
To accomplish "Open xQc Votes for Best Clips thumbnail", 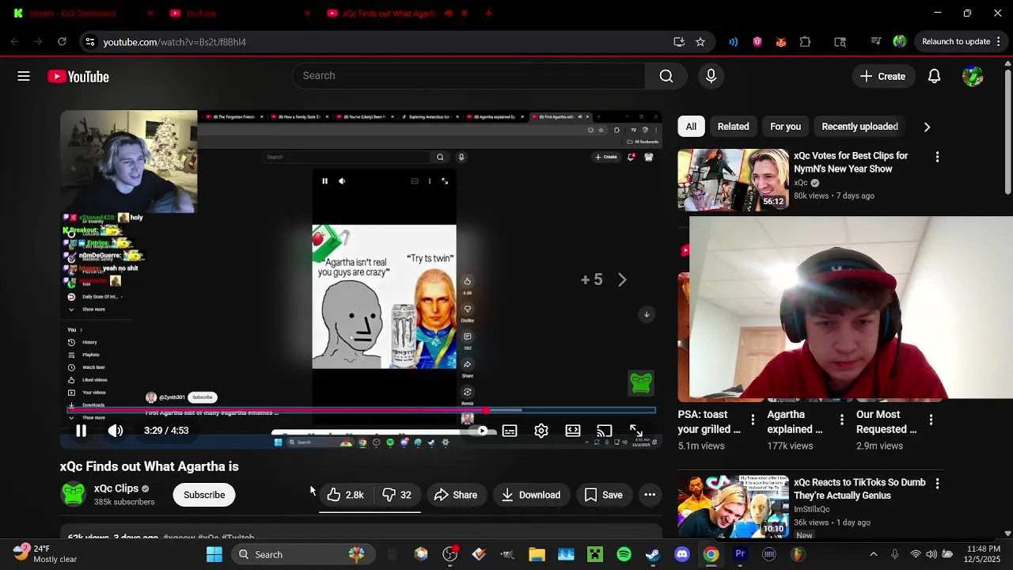I will [733, 180].
